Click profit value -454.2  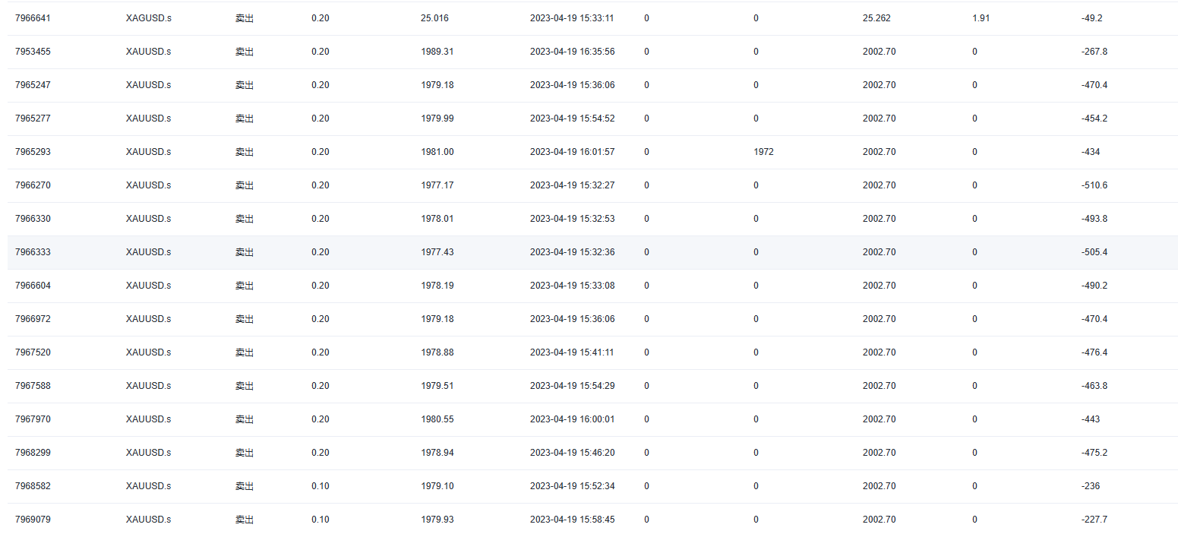1094,118
